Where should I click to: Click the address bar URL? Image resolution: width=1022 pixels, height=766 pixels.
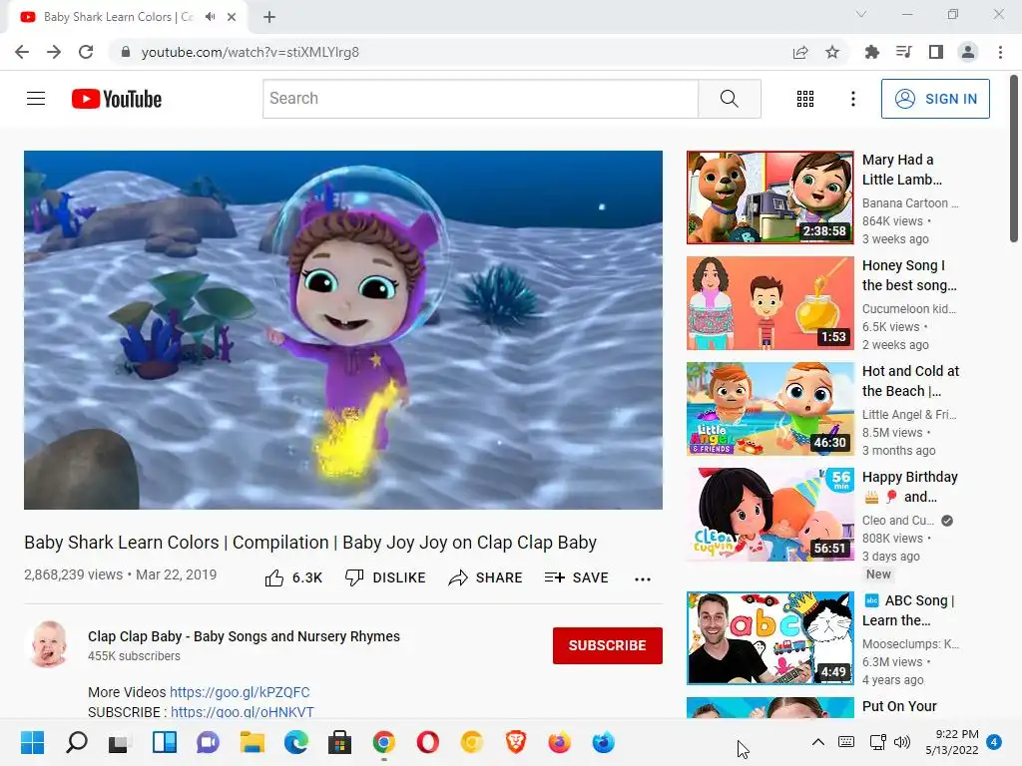(x=251, y=52)
